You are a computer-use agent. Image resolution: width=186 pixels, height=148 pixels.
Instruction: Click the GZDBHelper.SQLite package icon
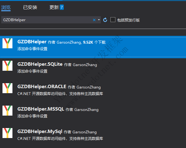coord(7,66)
